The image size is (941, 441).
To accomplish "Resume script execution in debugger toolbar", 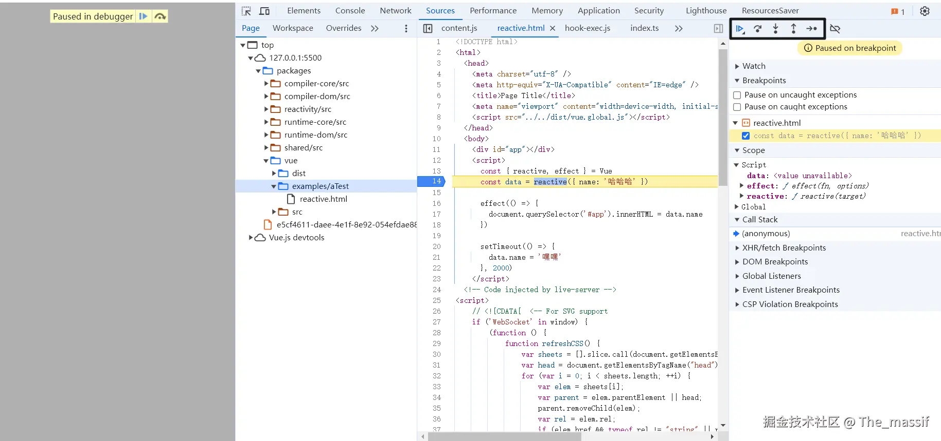I will (x=740, y=29).
